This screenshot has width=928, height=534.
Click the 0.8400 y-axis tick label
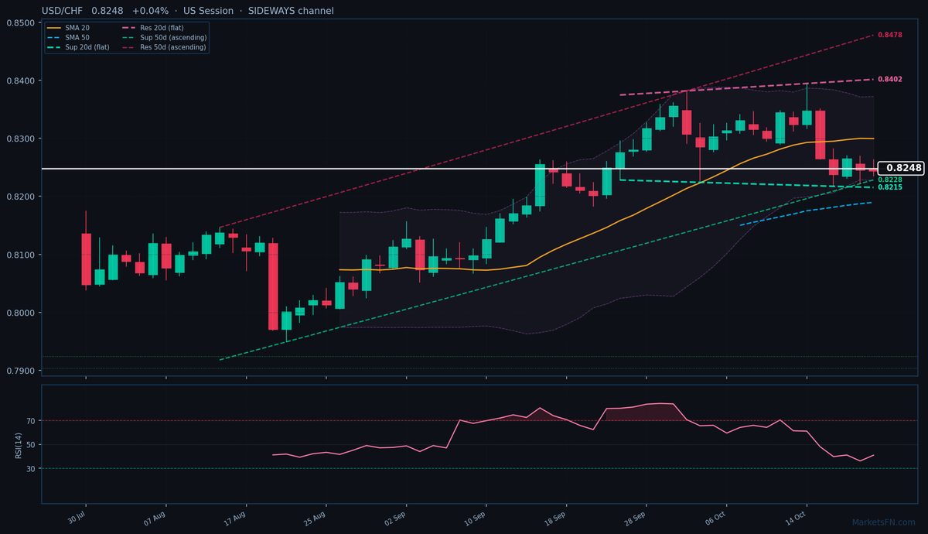click(19, 81)
